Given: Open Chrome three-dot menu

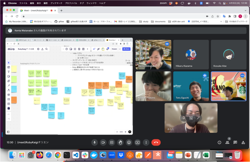Looking at the screenshot, I should (246, 16).
